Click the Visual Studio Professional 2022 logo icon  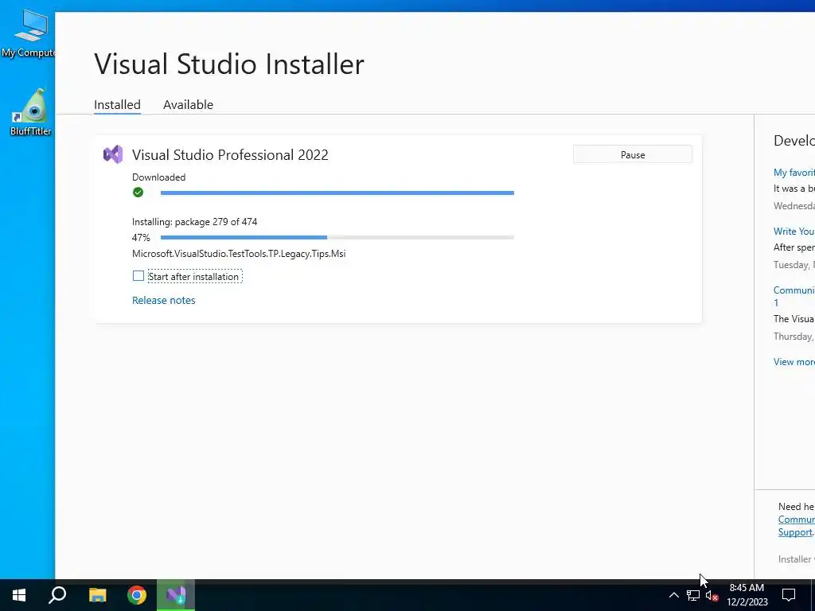pos(113,154)
